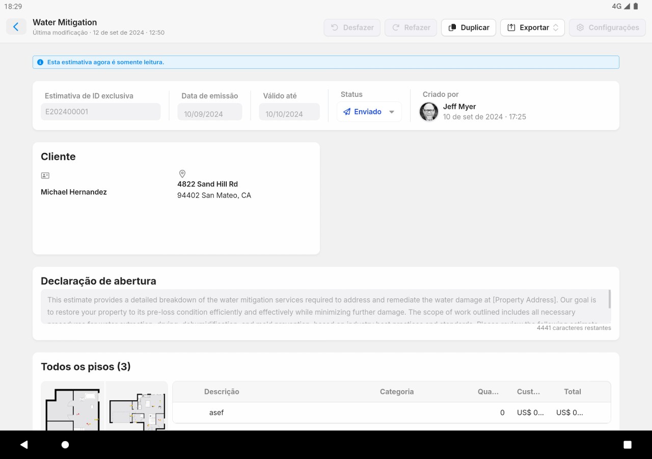Click the Declaração de abertura scrollbar

point(609,299)
